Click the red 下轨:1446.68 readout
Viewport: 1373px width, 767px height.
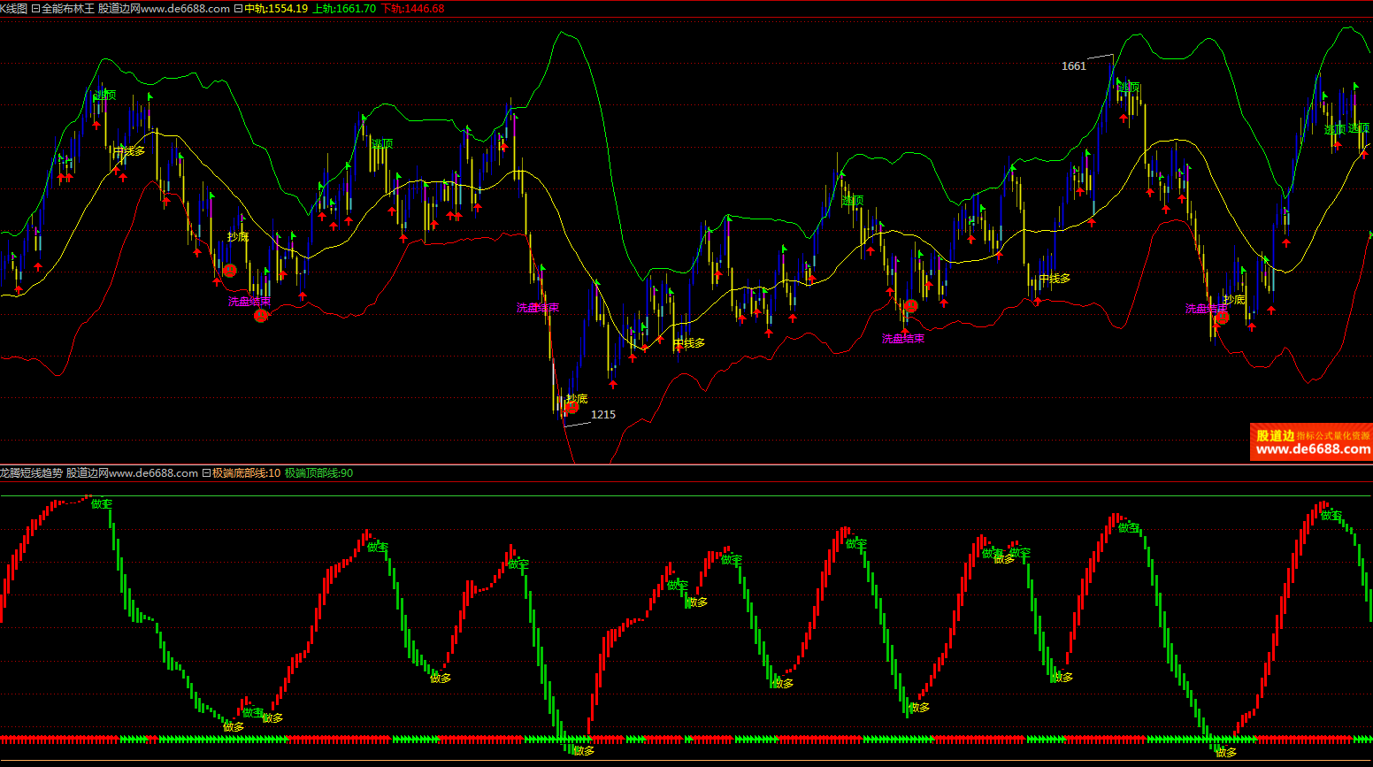pos(412,8)
